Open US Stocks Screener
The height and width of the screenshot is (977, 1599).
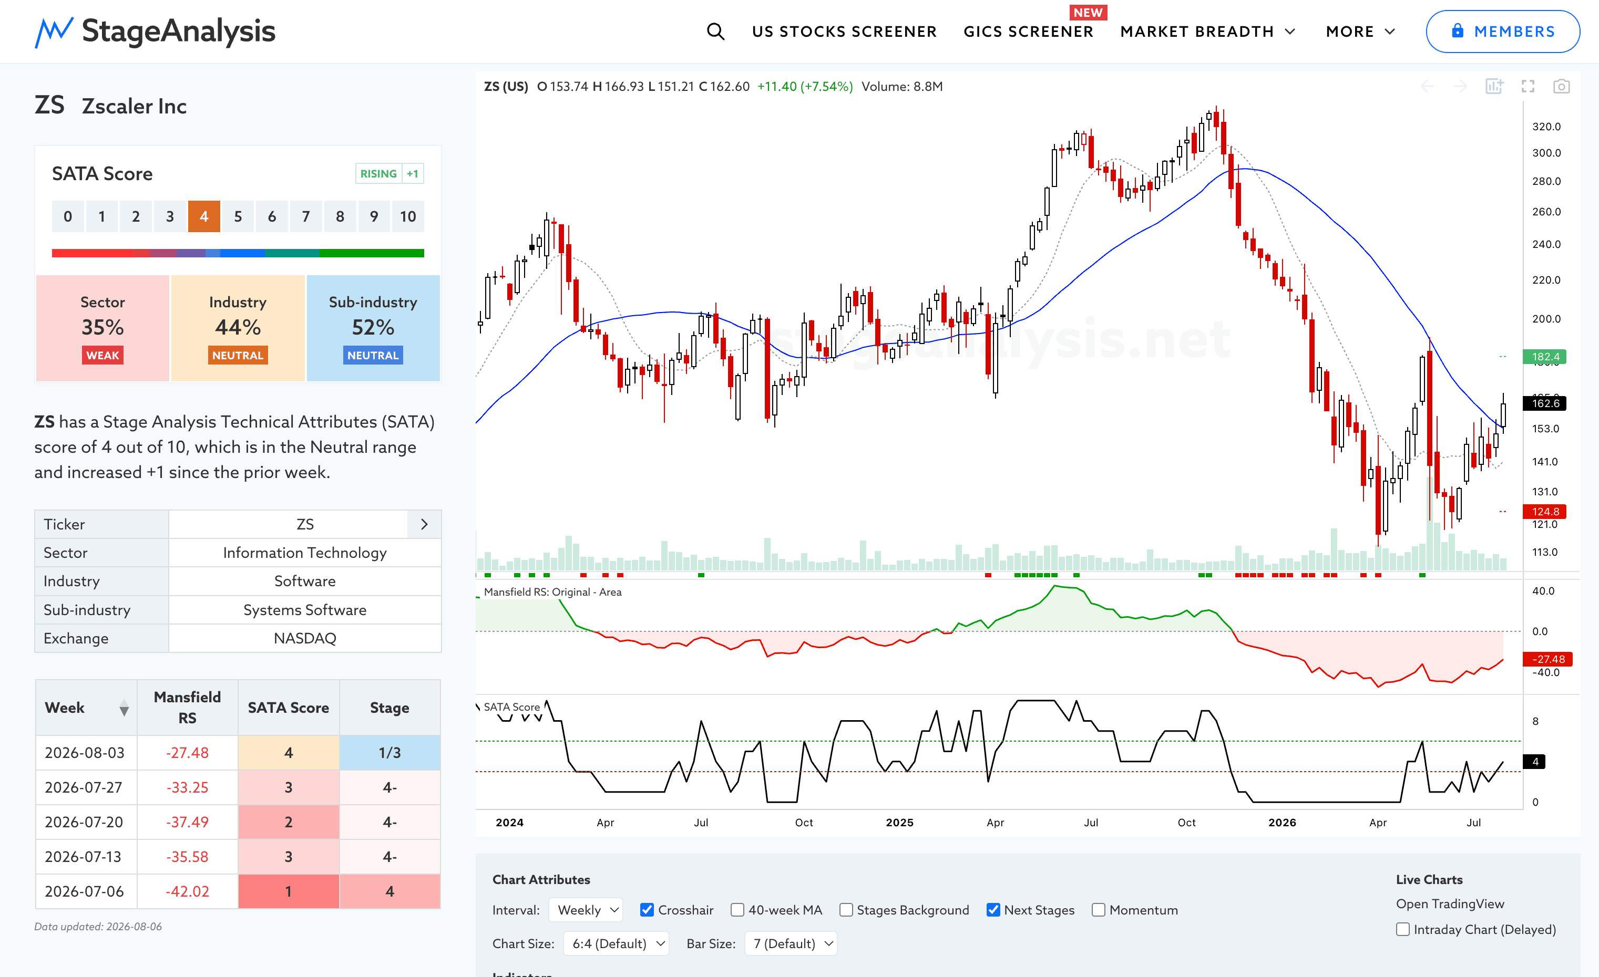(844, 31)
